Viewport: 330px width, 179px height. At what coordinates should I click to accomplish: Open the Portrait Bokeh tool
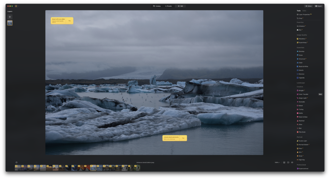tap(303, 145)
